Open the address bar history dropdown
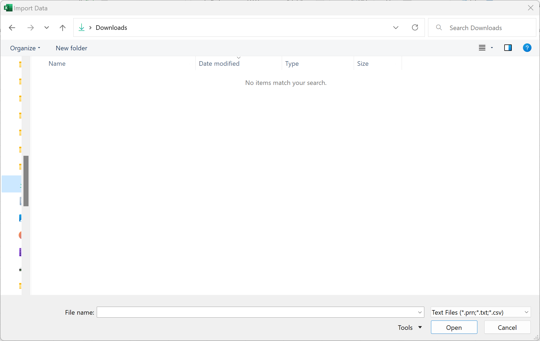 point(396,27)
